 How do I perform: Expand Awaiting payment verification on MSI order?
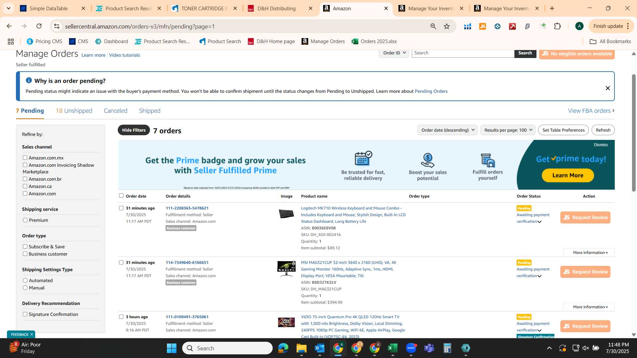[539, 276]
